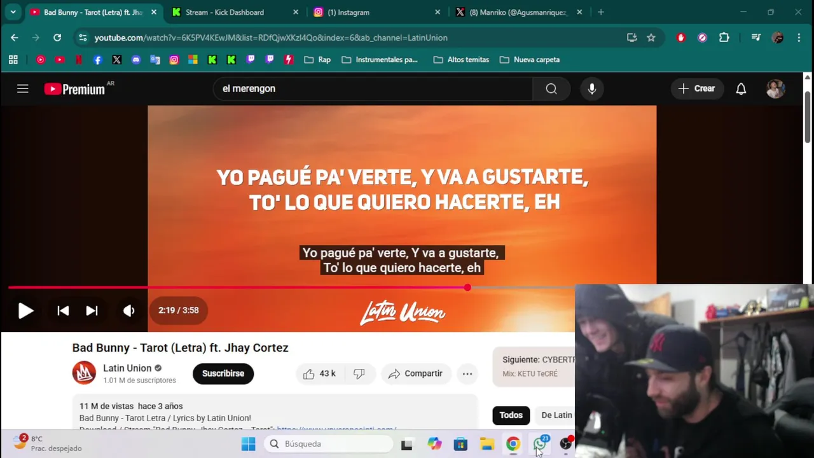Screen dimensions: 814x458
Task: Open the Discord bookmark
Action: (x=135, y=60)
